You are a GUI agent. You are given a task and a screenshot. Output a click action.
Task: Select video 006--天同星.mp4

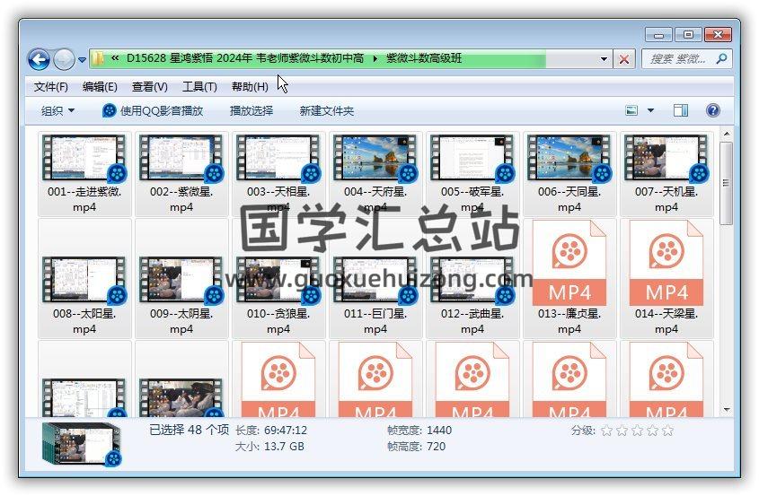569,173
